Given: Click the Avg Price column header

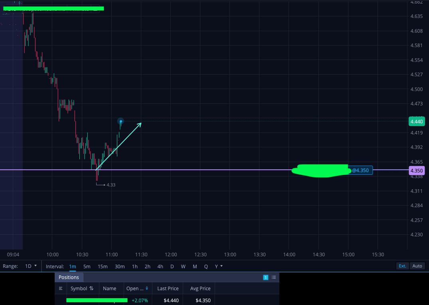Looking at the screenshot, I should click(x=200, y=289).
